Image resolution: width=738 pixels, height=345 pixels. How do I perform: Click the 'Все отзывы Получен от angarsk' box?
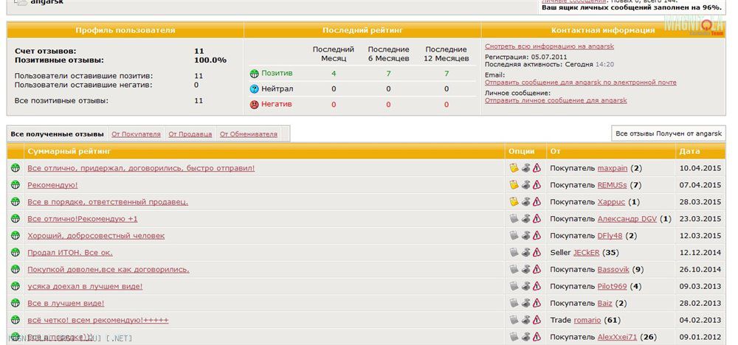(x=669, y=133)
